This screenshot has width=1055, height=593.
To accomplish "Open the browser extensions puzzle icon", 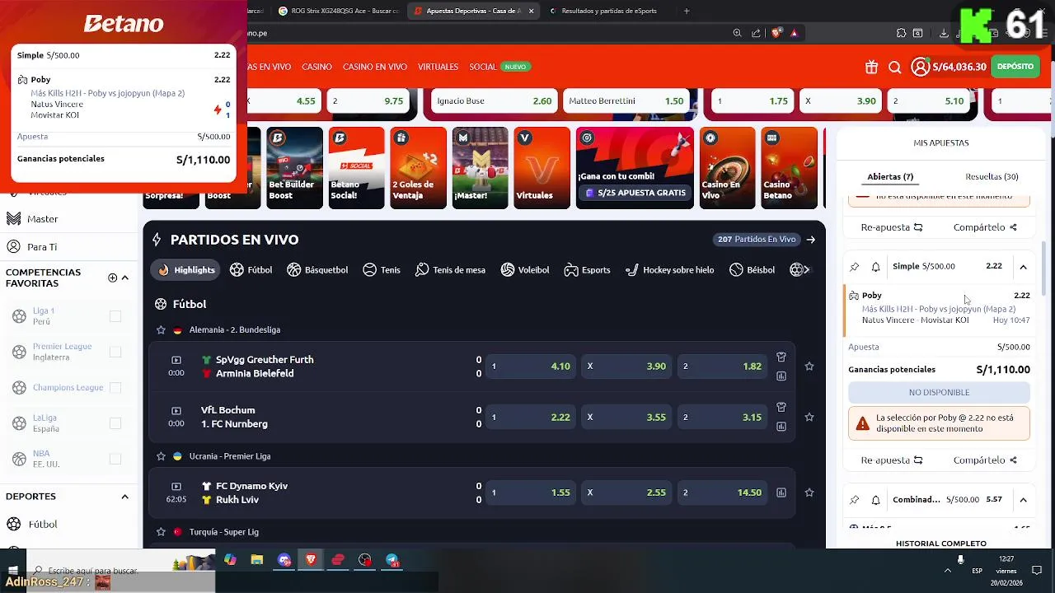I will [901, 33].
